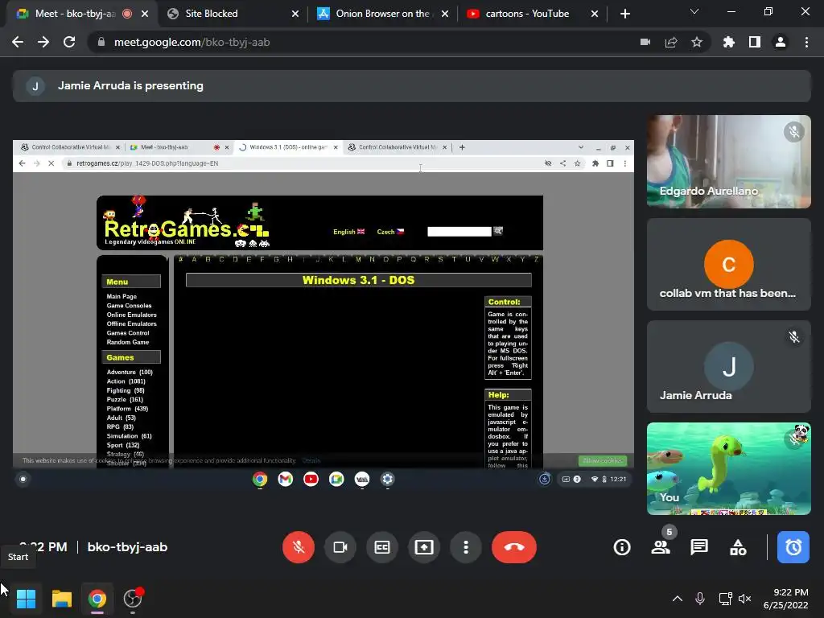Click the Chrome icon on the taskbar

coord(97,599)
